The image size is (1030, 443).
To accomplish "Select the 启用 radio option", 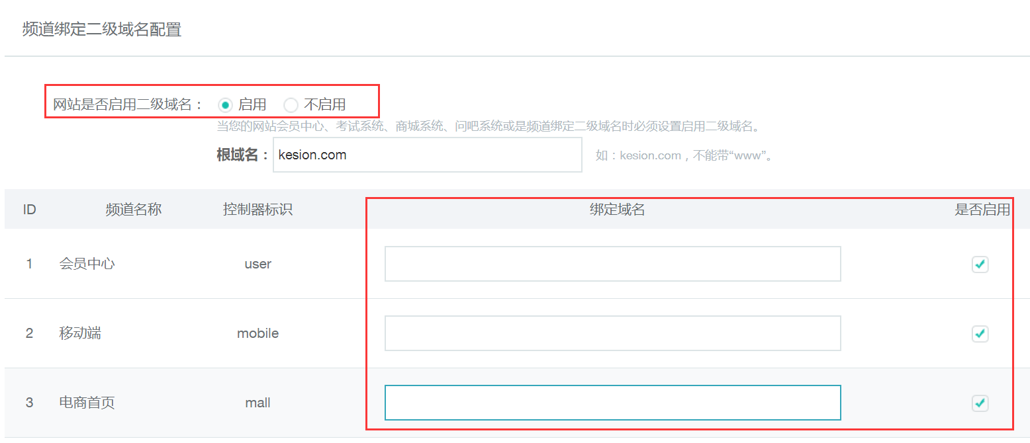I will coord(226,104).
